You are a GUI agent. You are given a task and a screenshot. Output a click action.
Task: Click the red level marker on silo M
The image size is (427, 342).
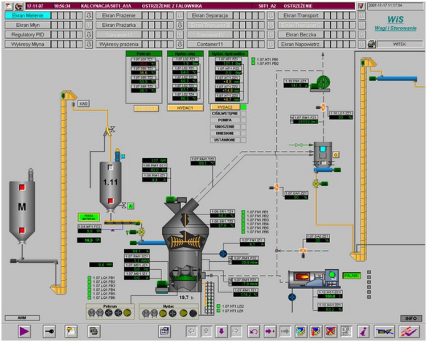coord(22,187)
